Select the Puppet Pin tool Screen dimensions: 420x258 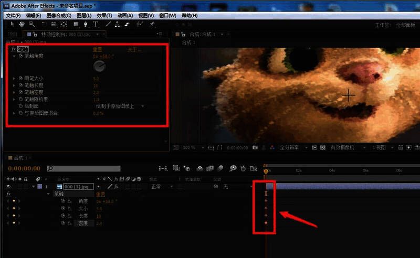(152, 24)
